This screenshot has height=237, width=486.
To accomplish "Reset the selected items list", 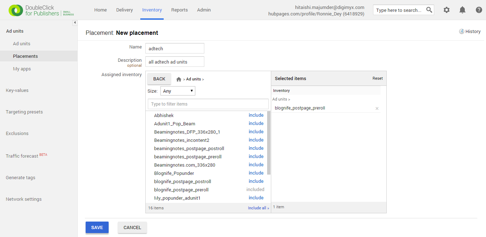I will 377,78.
